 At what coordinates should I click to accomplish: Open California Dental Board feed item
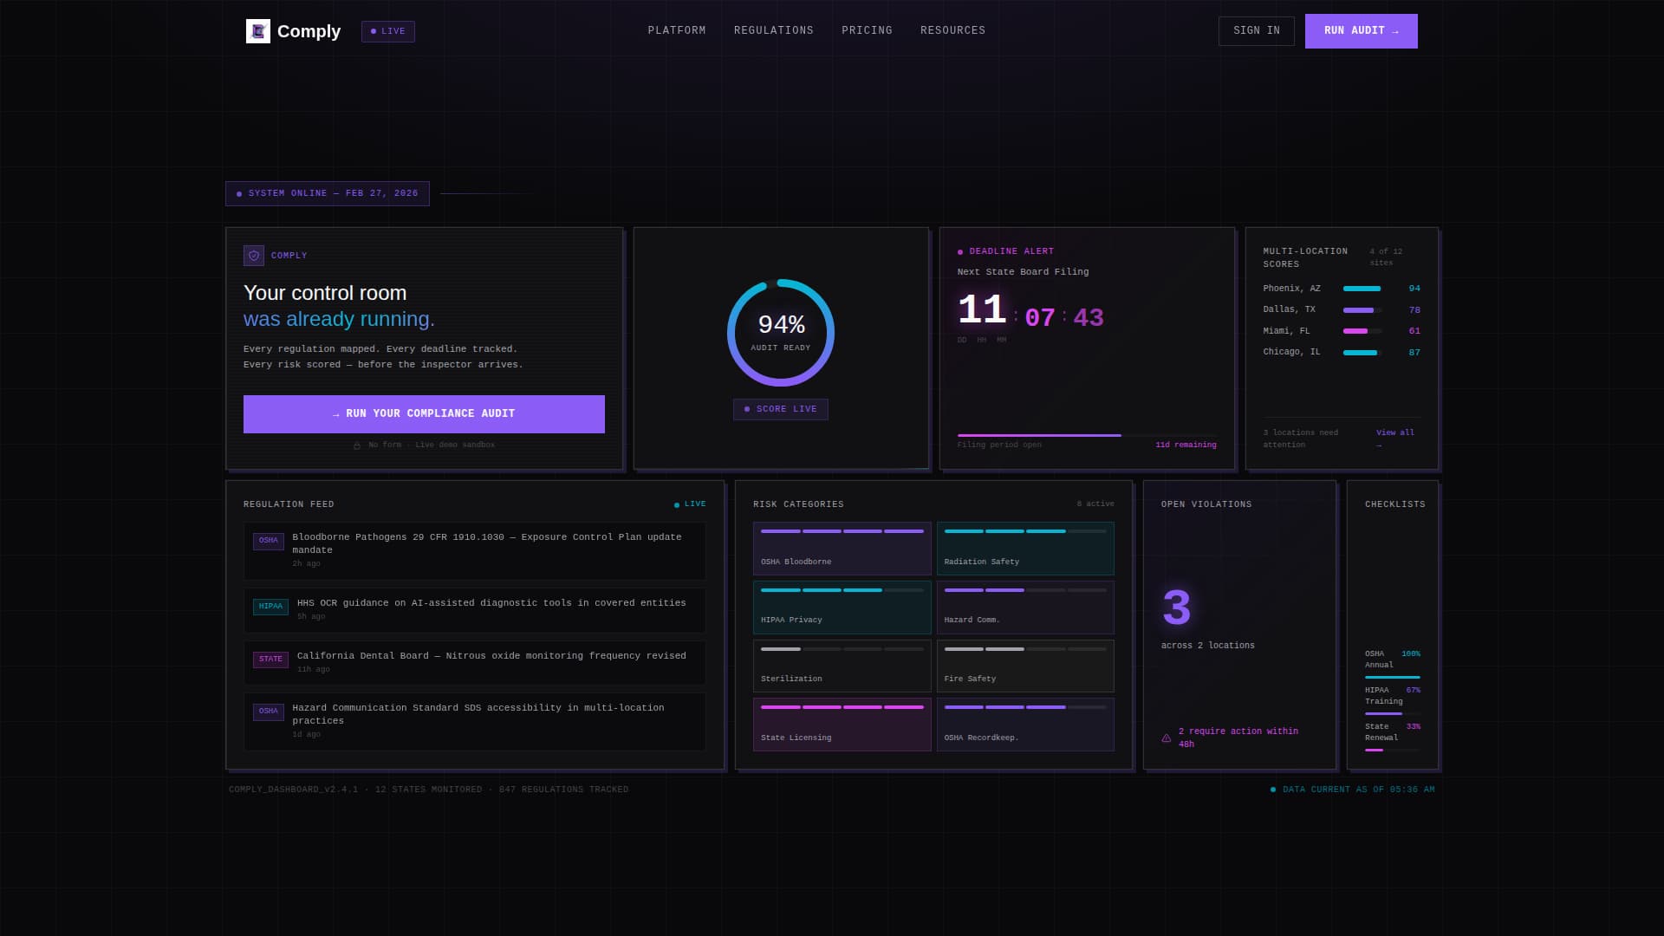coord(475,663)
